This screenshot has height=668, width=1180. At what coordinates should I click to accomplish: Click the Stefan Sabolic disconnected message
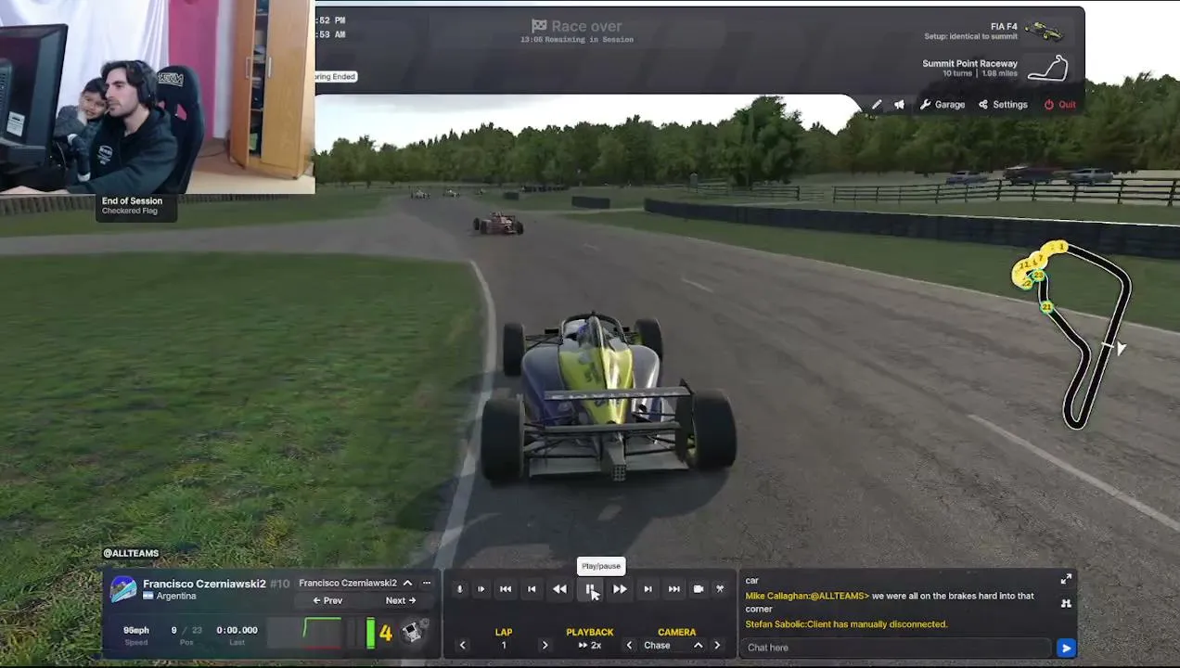click(846, 624)
